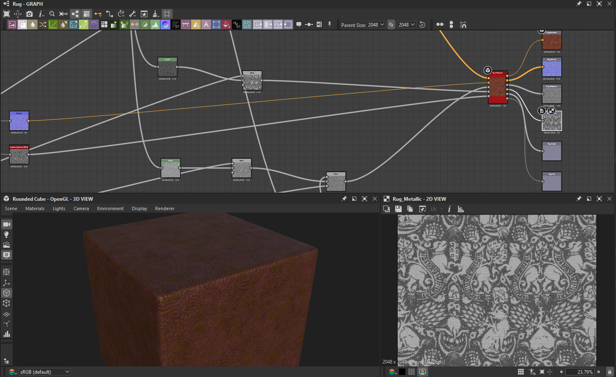The width and height of the screenshot is (616, 377).
Task: Add a Channels Shuffle node
Action: [x=43, y=24]
